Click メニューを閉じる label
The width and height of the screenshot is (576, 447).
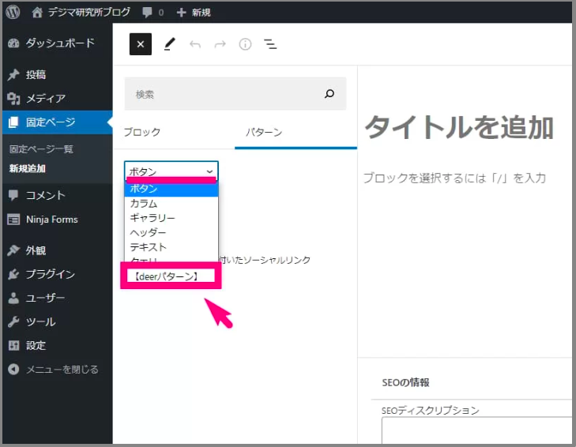62,369
